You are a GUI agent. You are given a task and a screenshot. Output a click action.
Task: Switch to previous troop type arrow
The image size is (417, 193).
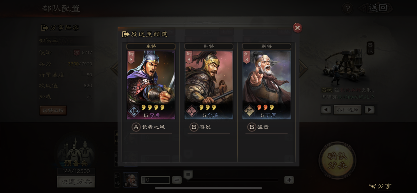pos(326,110)
